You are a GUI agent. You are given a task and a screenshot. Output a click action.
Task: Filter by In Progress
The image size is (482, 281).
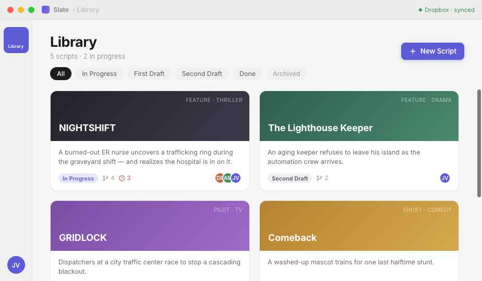click(99, 73)
